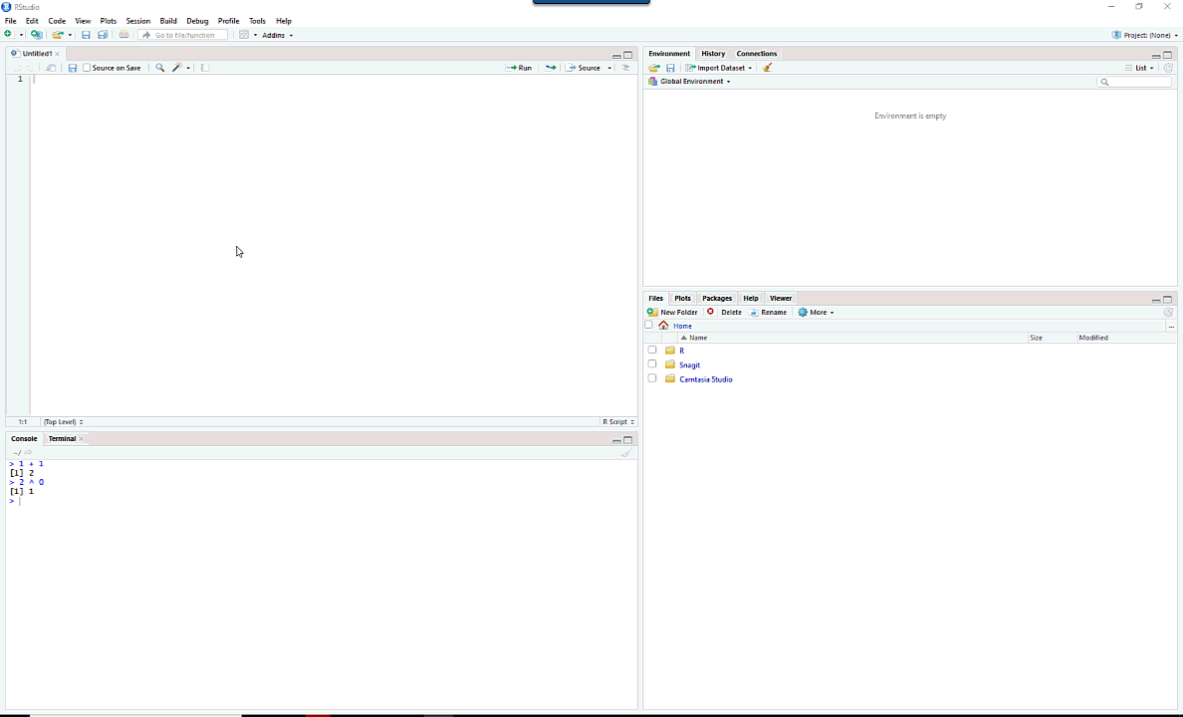Open the Session menu
This screenshot has height=717, width=1183.
[137, 21]
